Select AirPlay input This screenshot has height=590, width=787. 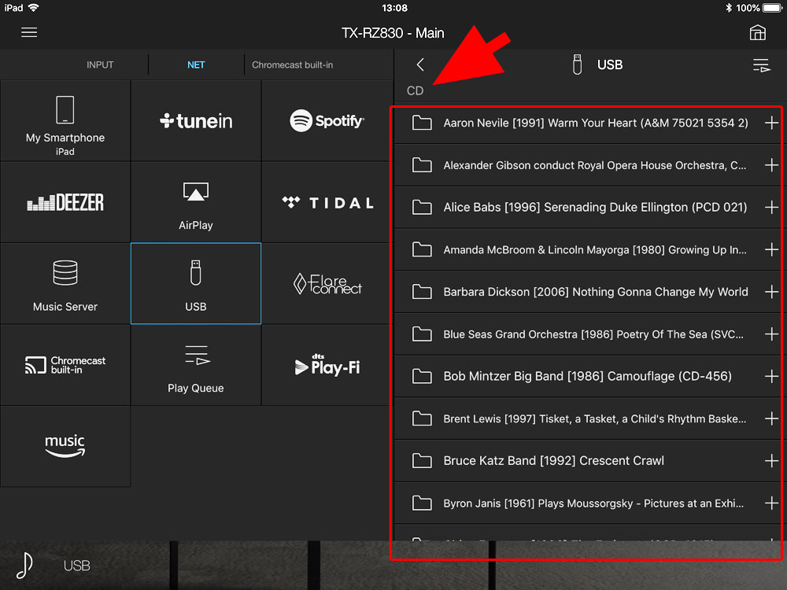coord(196,202)
